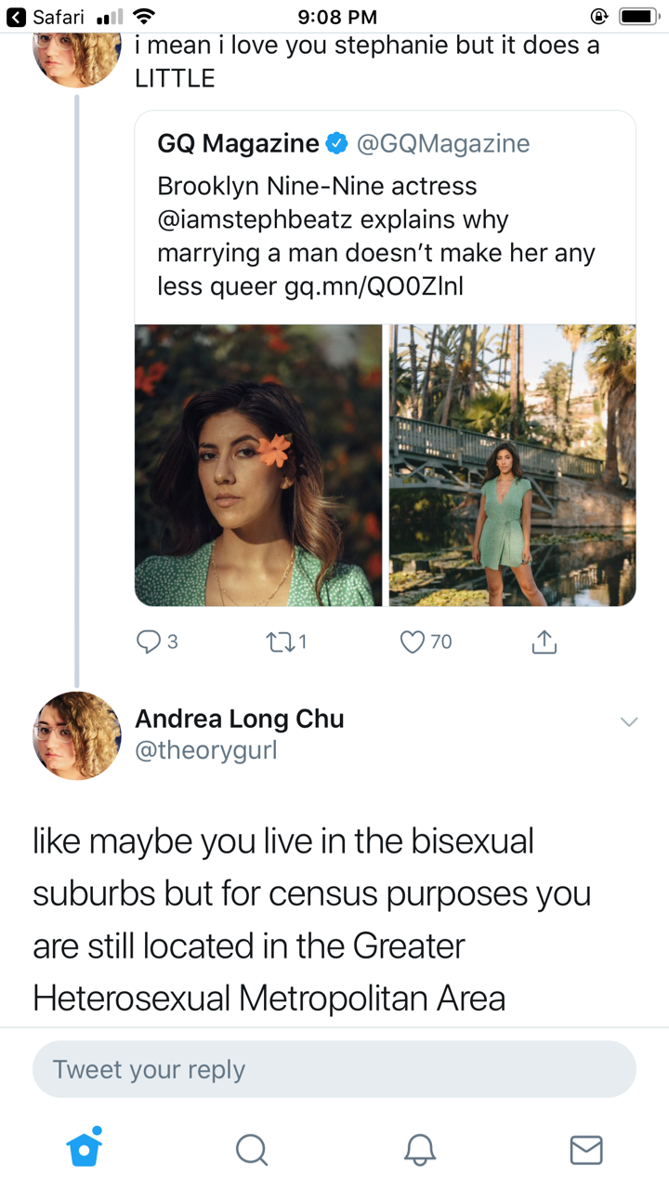
Task: Tap the reply icon with 3 comments
Action: pyautogui.click(x=149, y=641)
